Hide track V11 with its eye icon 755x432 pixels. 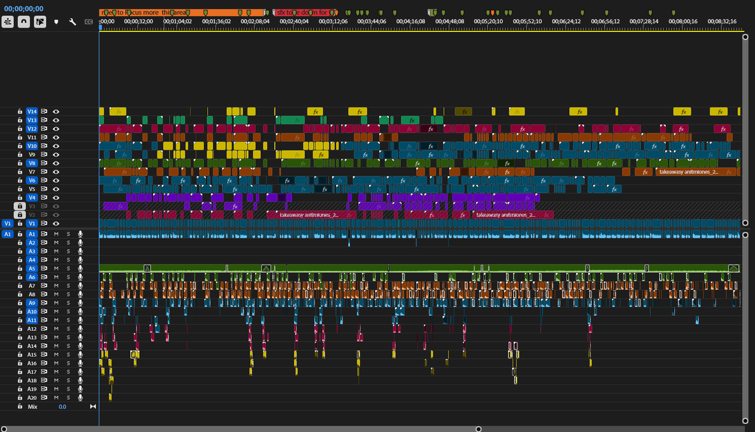tap(56, 138)
